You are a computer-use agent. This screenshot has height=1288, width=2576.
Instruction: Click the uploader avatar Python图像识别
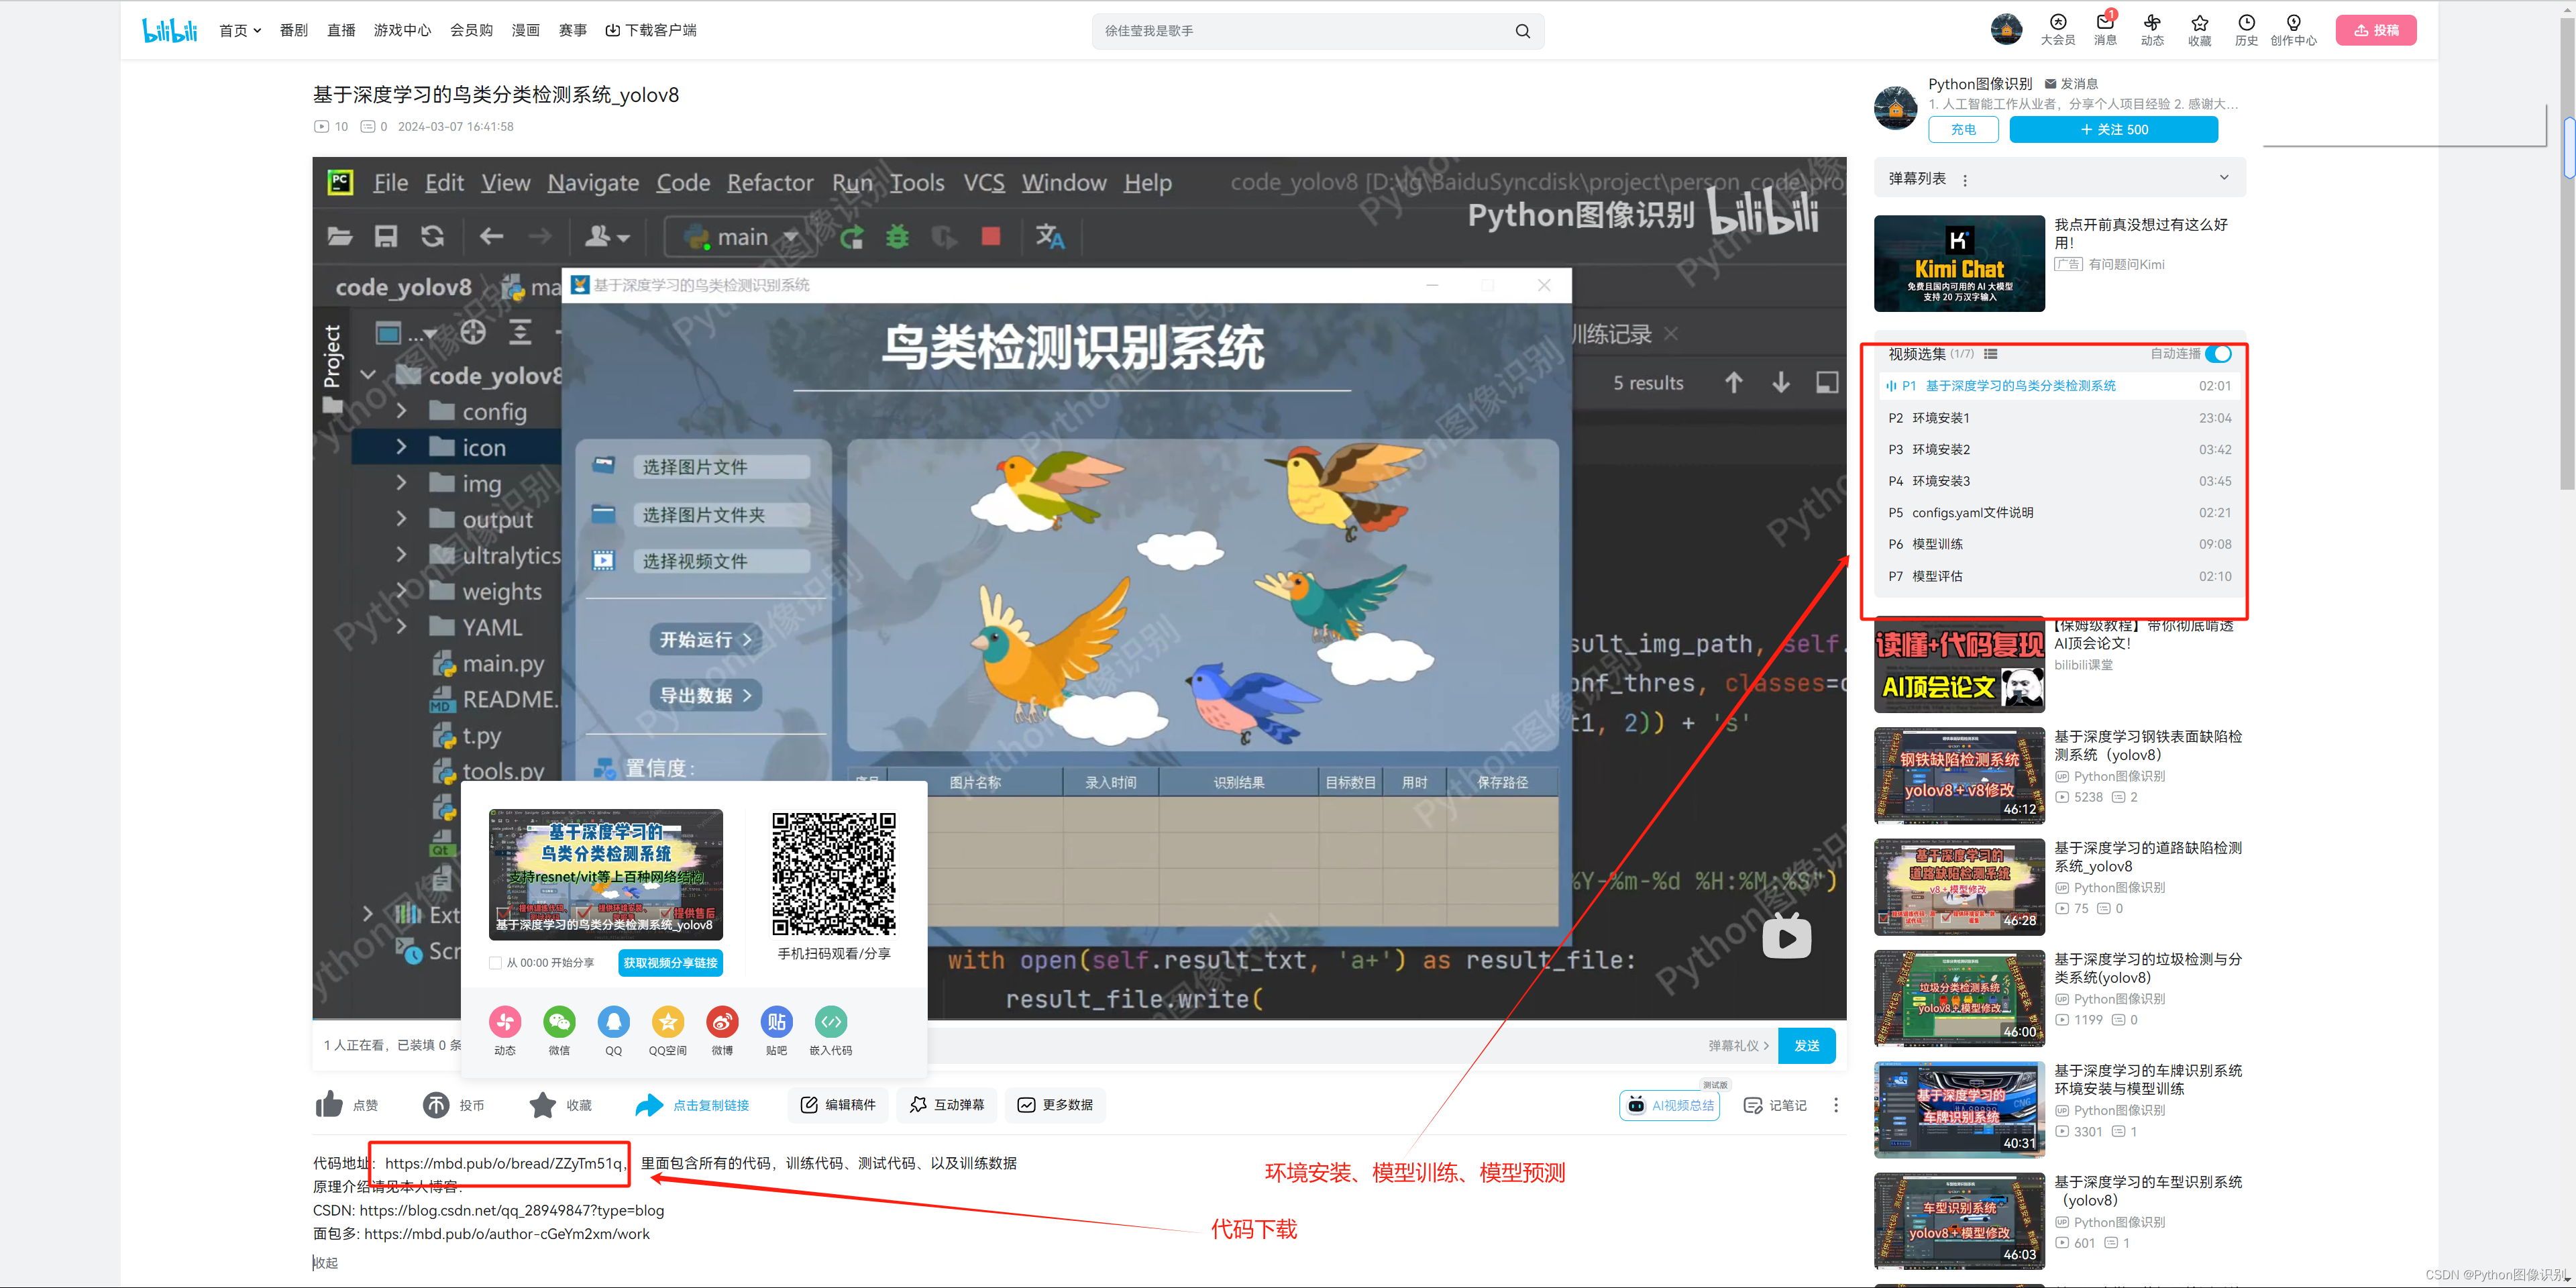[x=1895, y=108]
